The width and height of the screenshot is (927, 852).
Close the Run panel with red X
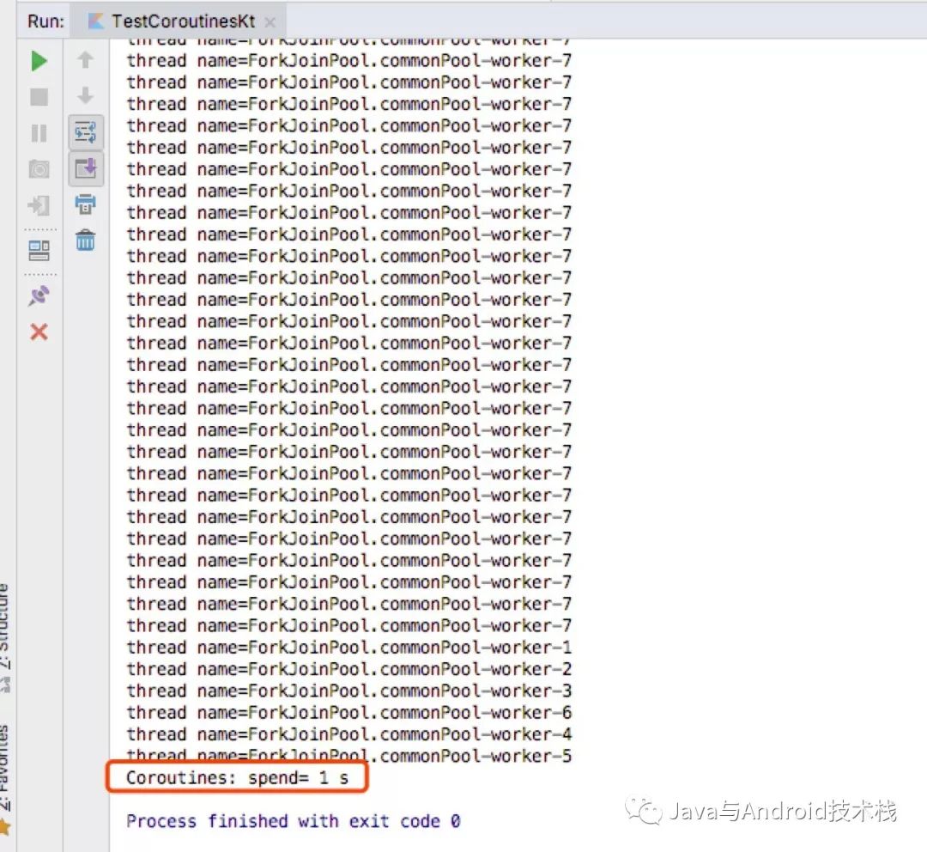[39, 332]
